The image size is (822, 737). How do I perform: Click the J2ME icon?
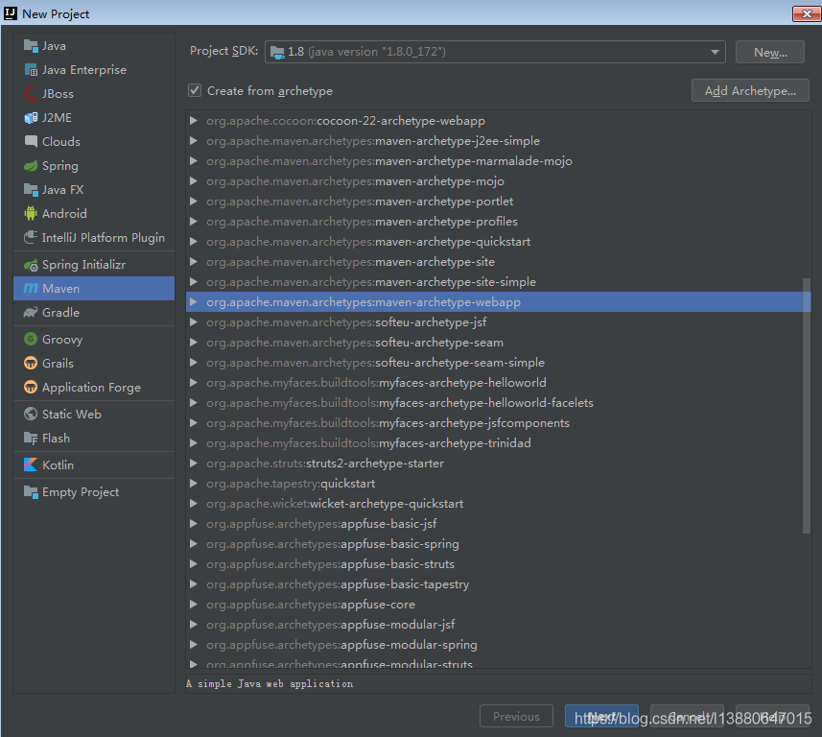click(31, 118)
